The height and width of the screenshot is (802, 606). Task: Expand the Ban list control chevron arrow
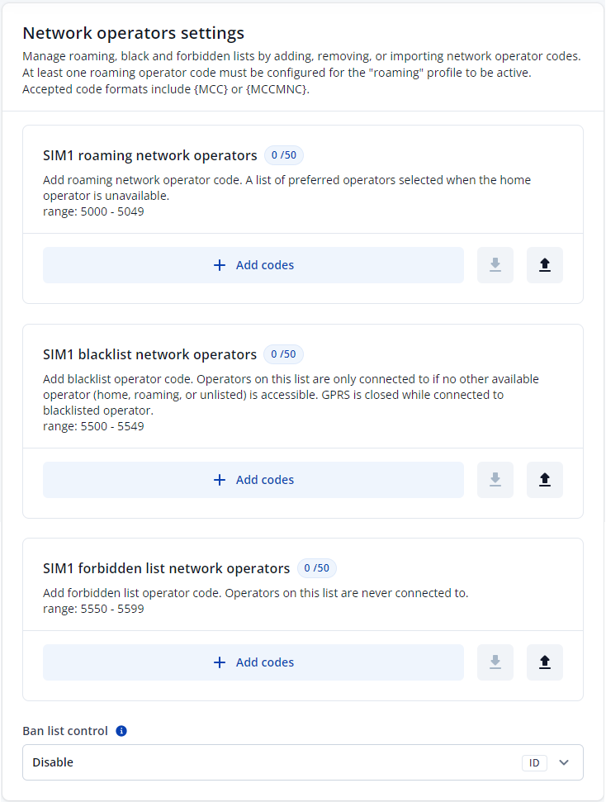click(564, 763)
